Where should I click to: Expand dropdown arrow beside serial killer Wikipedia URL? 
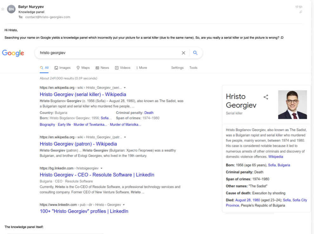tap(125, 88)
